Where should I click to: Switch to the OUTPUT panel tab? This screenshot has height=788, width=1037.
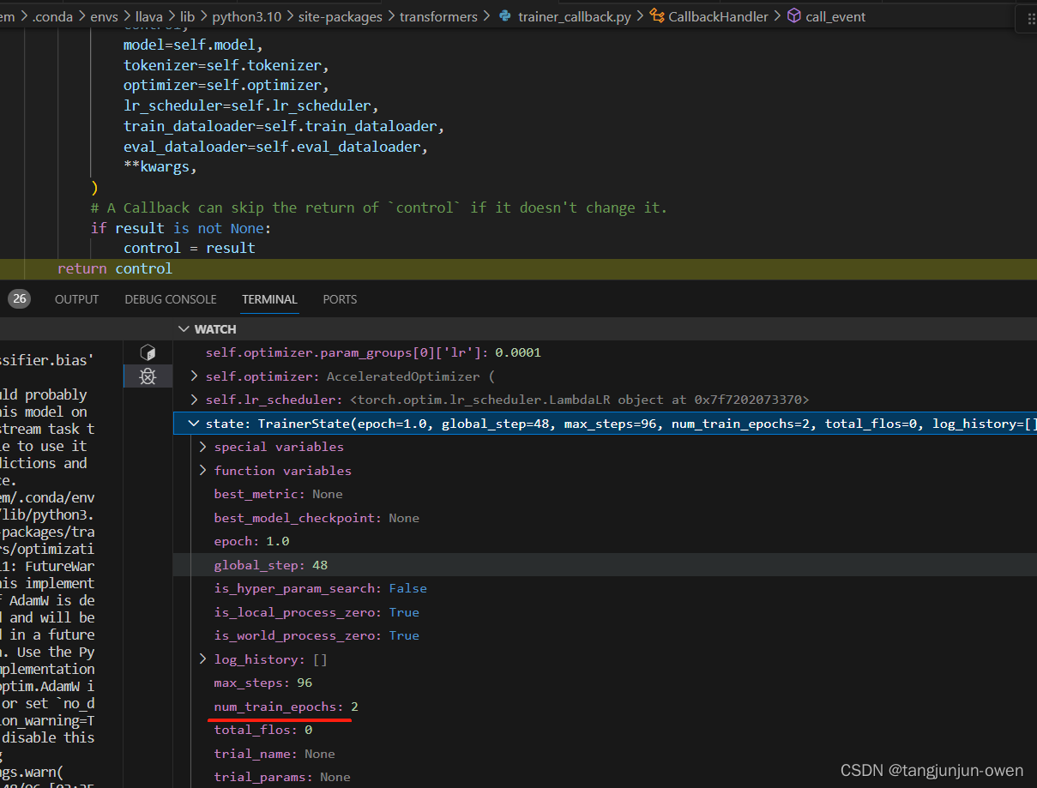click(x=76, y=299)
